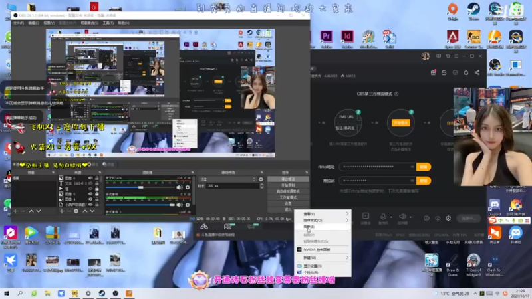532x299 pixels.
Task: Toggle visibility eye for 图像 5 source
Action: (90, 194)
